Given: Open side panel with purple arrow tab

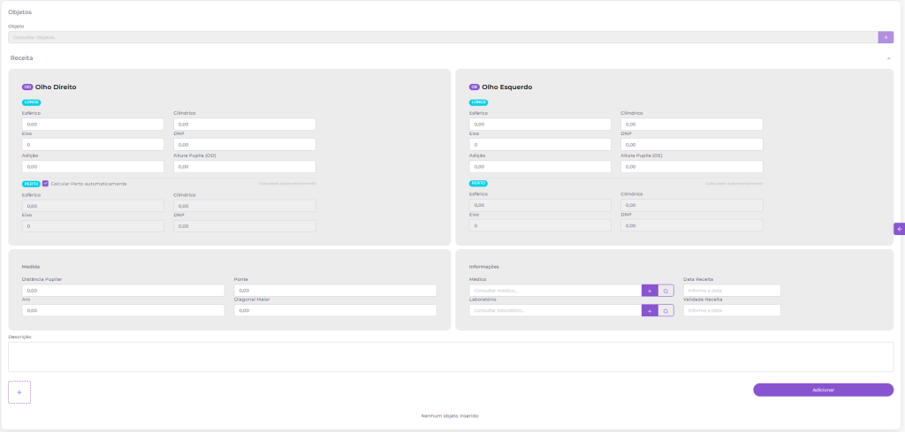Looking at the screenshot, I should (x=899, y=229).
